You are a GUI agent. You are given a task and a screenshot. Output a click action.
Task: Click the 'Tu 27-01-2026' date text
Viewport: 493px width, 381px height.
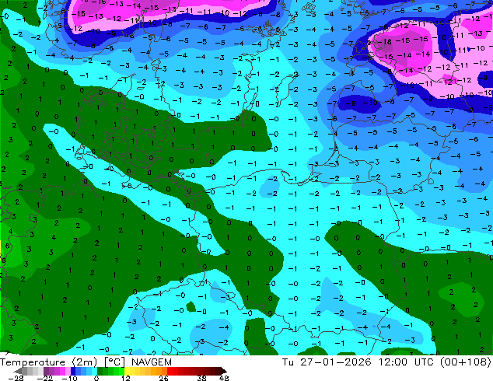[x=327, y=362]
